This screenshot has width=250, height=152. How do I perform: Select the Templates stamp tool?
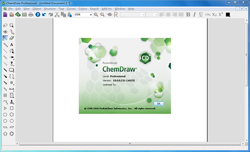pyautogui.click(x=12, y=102)
